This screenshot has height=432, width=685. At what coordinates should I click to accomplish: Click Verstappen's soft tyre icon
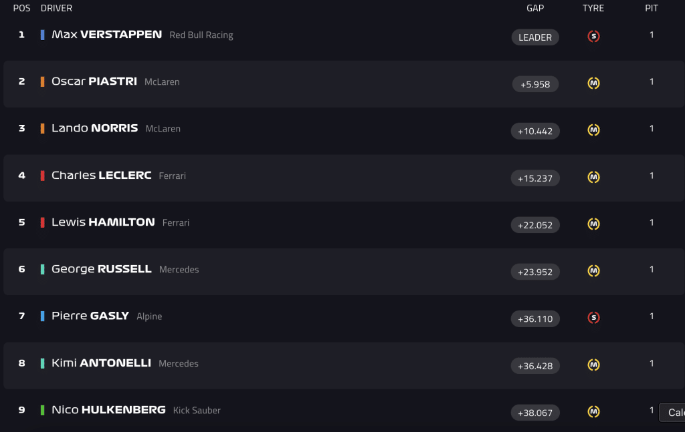[593, 36]
